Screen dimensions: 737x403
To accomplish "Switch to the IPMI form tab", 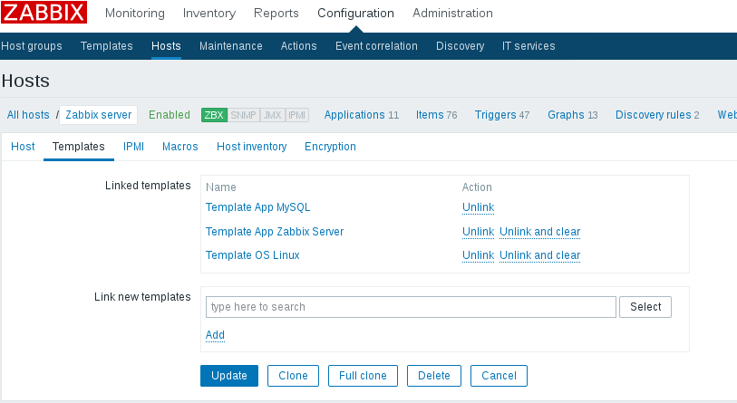I will pos(133,147).
